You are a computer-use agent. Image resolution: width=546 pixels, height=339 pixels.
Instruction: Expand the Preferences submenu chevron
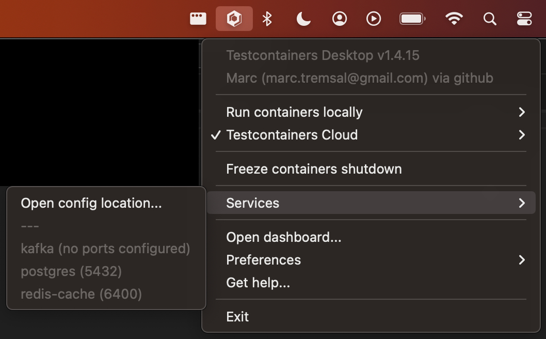[x=522, y=260]
